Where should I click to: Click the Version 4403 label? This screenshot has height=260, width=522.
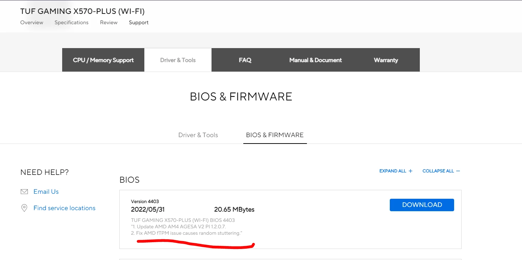click(145, 202)
